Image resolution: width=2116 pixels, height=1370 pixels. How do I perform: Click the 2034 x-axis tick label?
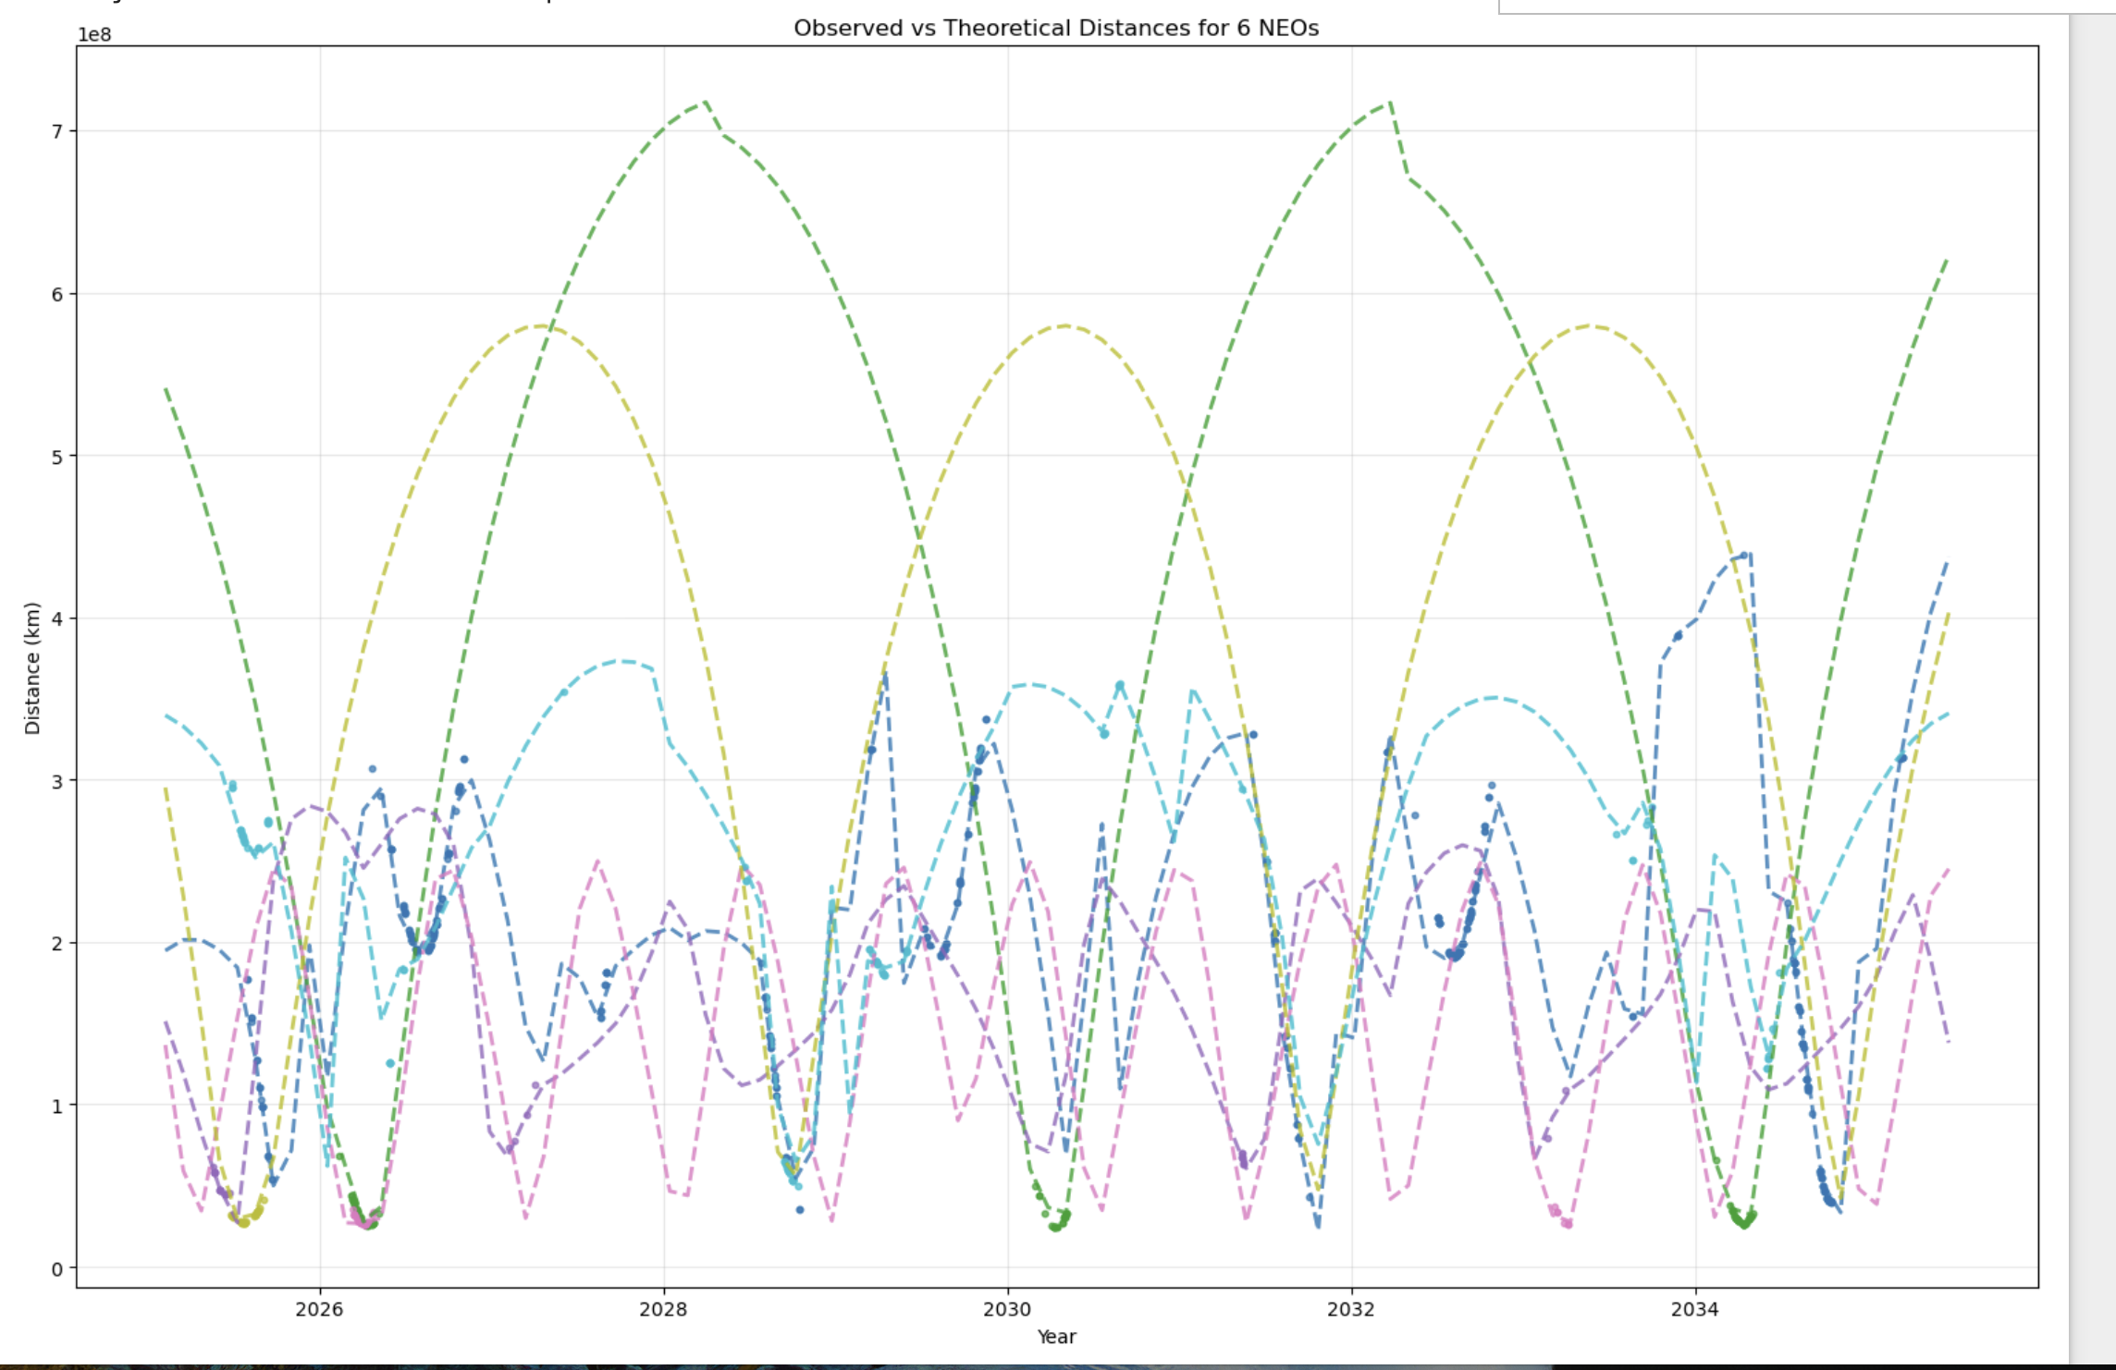coord(1695,1309)
